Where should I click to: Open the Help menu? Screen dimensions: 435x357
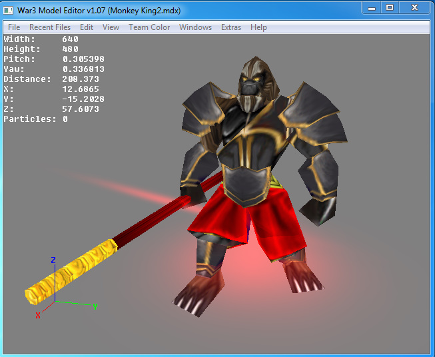[x=258, y=27]
